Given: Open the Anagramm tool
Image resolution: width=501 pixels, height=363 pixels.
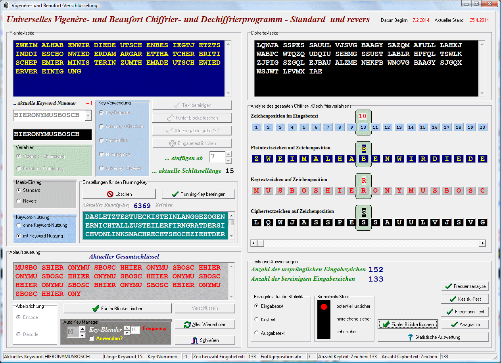Looking at the screenshot, I should click(465, 324).
